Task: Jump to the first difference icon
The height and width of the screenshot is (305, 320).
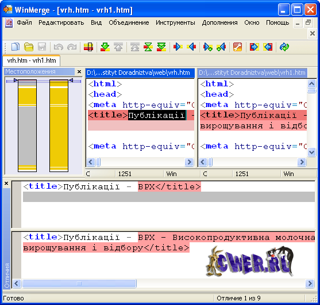Action: click(x=135, y=47)
